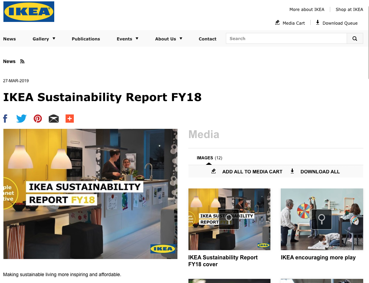Expand the Gallery dropdown

(x=44, y=39)
